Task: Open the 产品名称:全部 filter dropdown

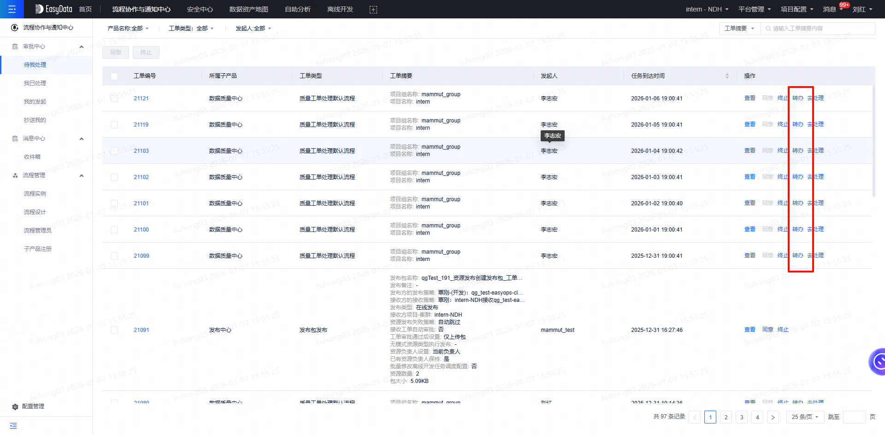Action: click(x=128, y=29)
